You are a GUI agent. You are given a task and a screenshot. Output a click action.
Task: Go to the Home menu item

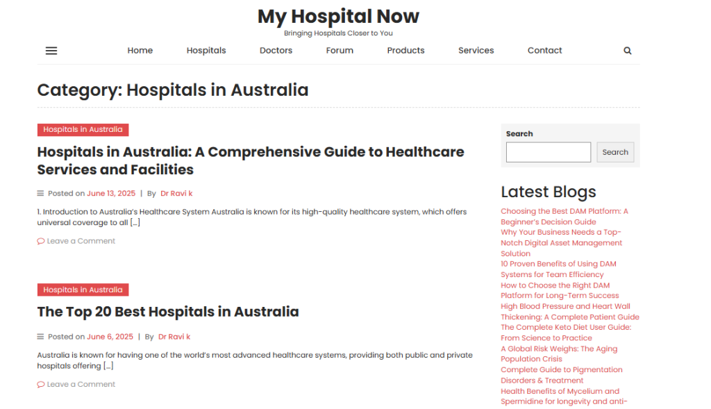click(140, 50)
